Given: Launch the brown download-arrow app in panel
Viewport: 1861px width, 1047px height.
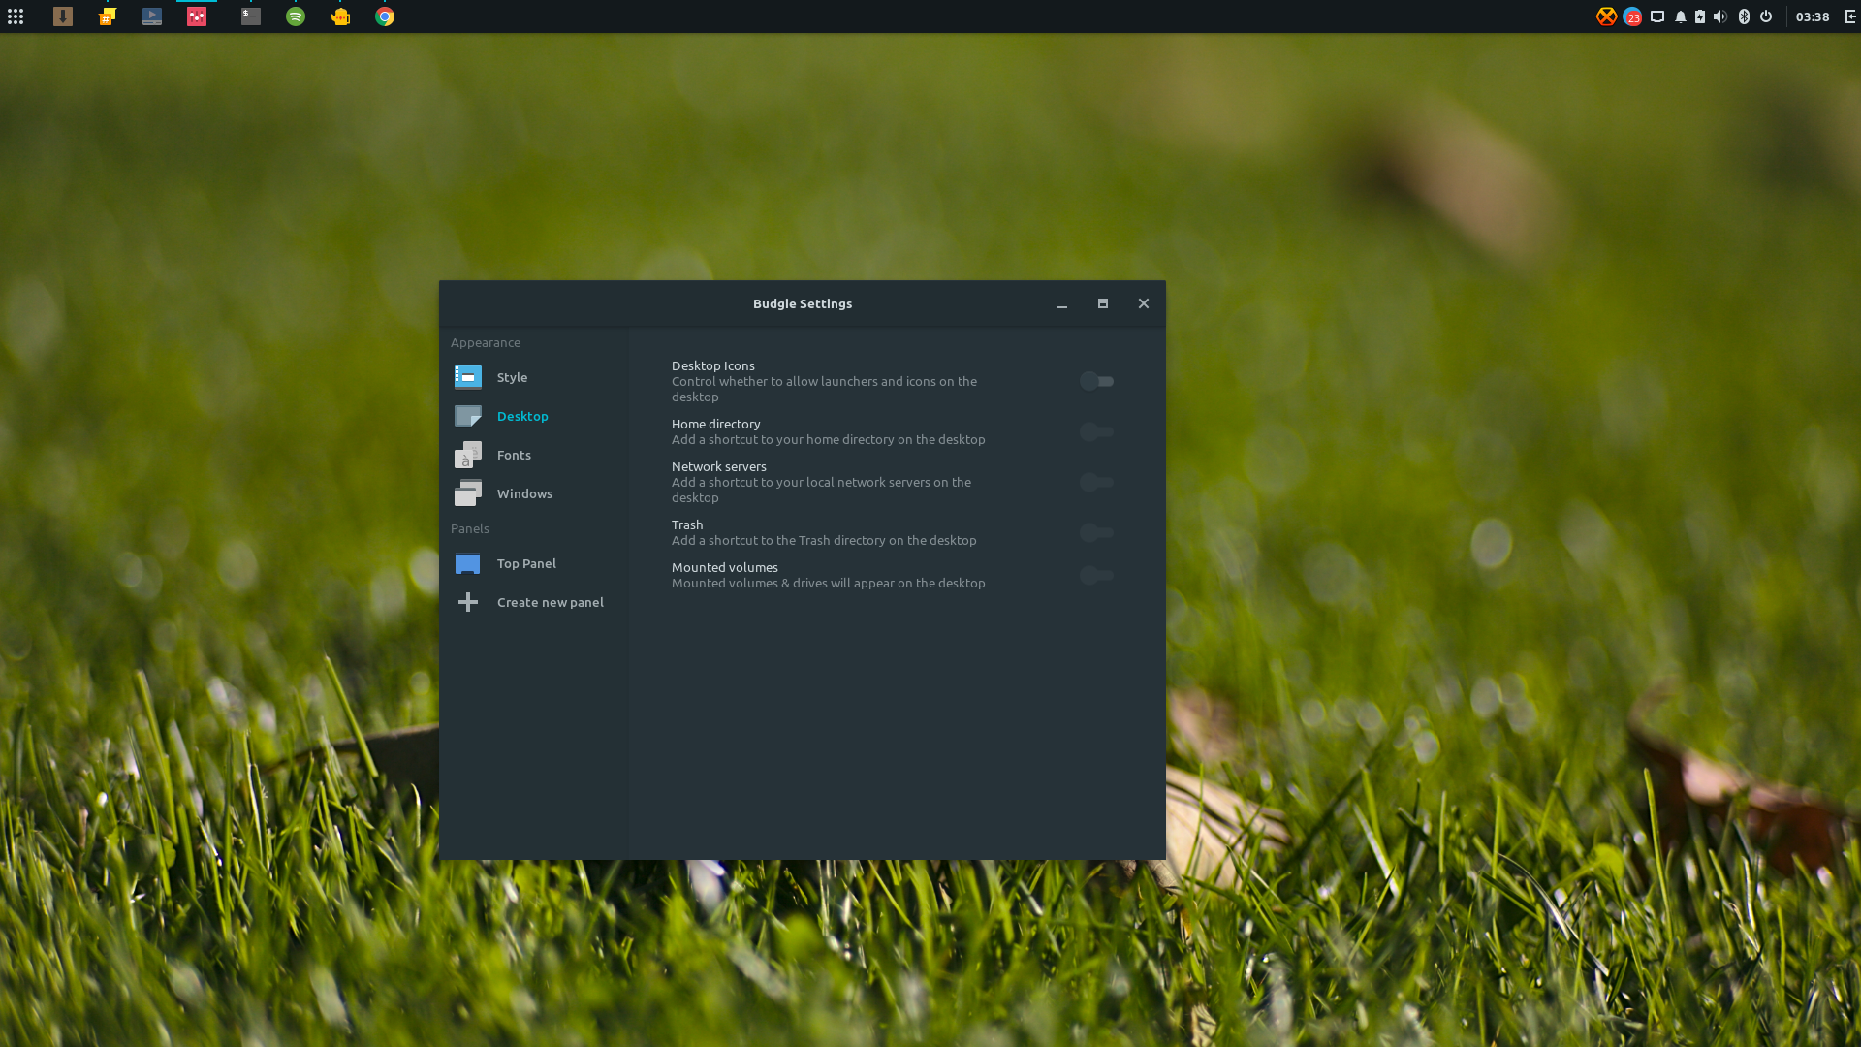Looking at the screenshot, I should pos(63,16).
